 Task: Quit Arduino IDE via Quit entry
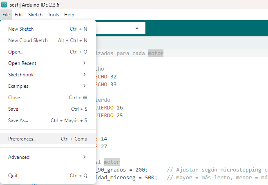coord(47,176)
